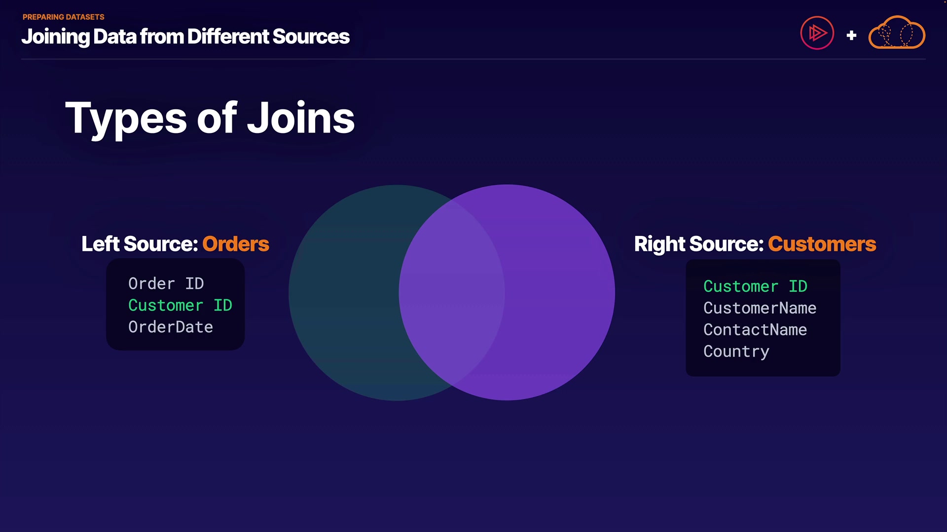Screen dimensions: 947x532
Task: Click the PREPARING DATASETS section label
Action: [63, 17]
